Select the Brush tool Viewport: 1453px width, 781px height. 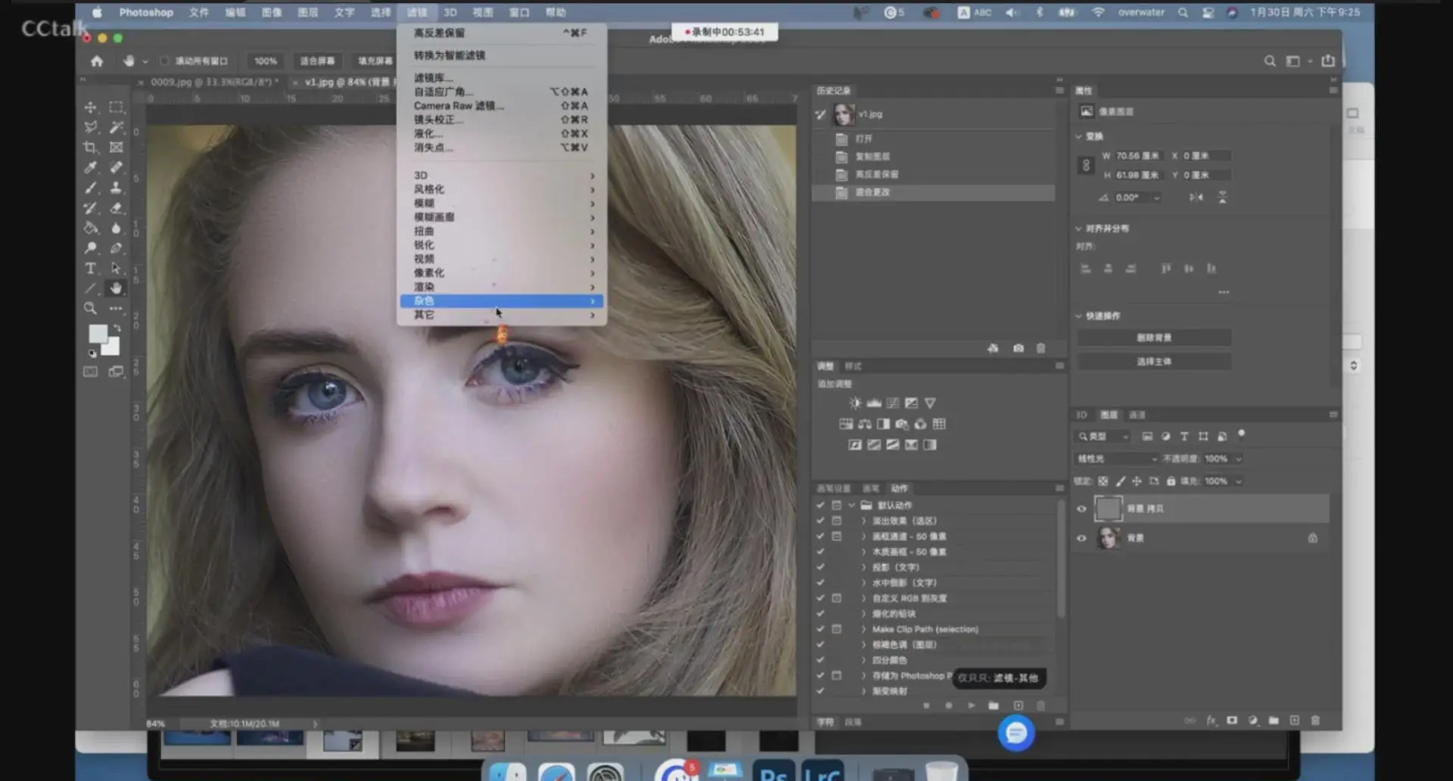tap(91, 188)
